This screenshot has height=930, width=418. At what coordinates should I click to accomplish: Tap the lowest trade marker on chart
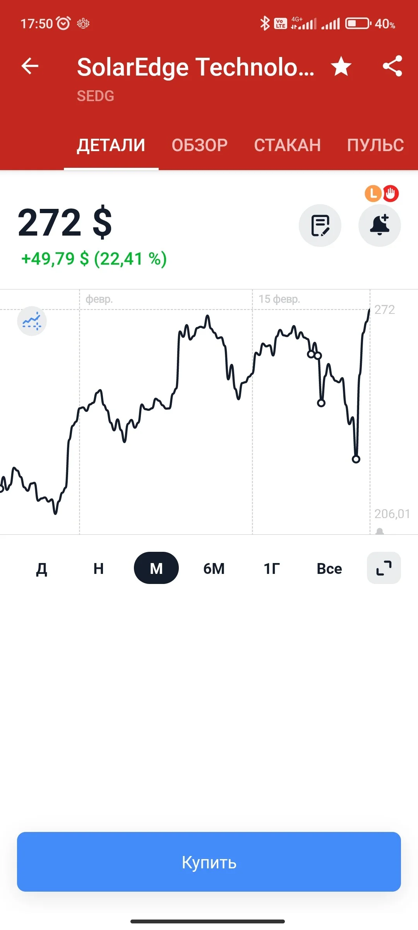[356, 459]
